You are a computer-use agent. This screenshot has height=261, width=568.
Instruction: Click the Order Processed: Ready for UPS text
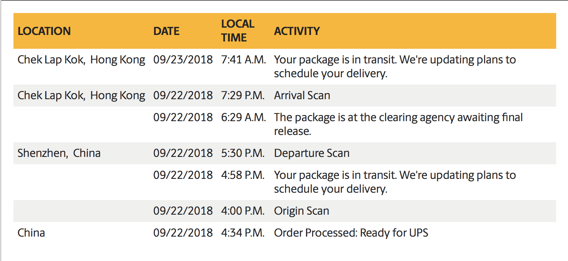[351, 233]
